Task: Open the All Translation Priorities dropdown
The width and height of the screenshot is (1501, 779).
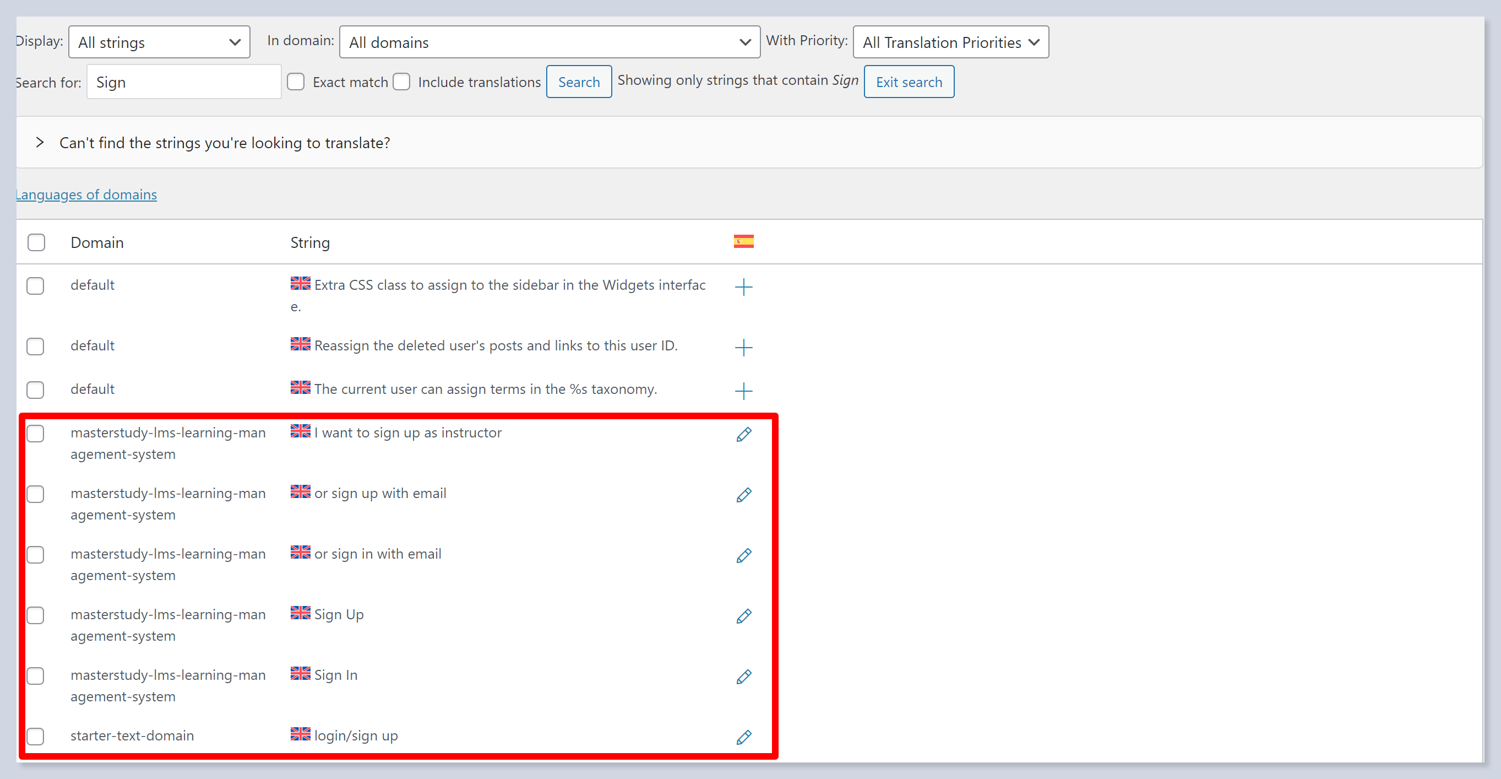Action: click(x=950, y=42)
